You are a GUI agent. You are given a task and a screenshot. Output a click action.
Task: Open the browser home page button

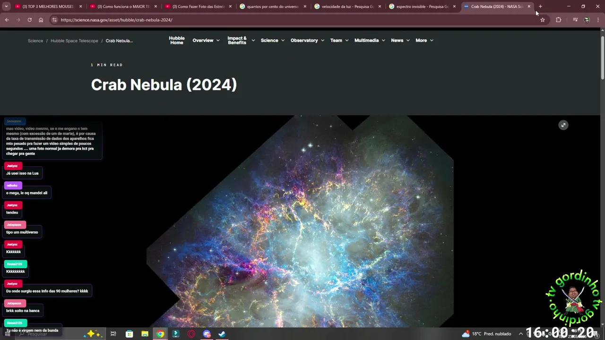(x=41, y=20)
